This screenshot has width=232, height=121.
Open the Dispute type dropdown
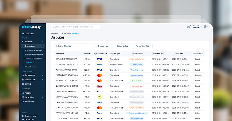coord(105,46)
